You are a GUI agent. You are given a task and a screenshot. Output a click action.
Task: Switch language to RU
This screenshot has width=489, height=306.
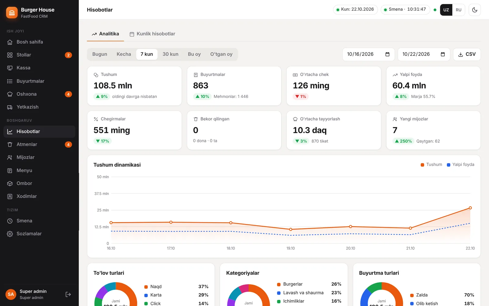[458, 10]
